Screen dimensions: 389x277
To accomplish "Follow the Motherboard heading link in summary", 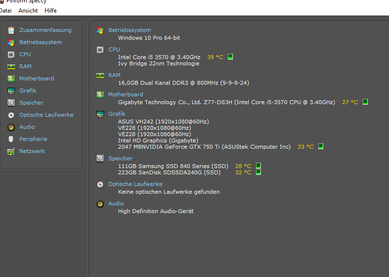I will click(x=125, y=94).
